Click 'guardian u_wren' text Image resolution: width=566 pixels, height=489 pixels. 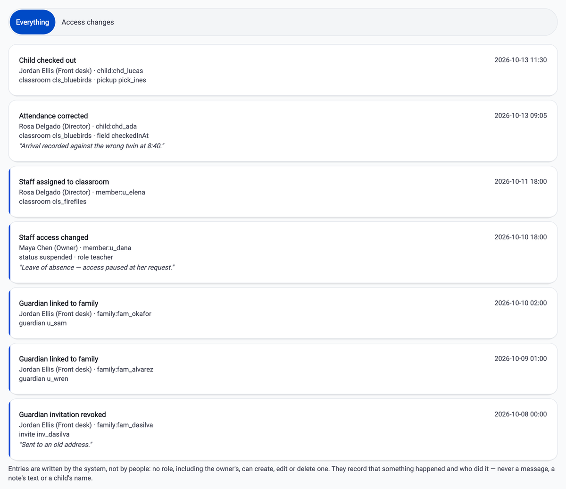[43, 379]
